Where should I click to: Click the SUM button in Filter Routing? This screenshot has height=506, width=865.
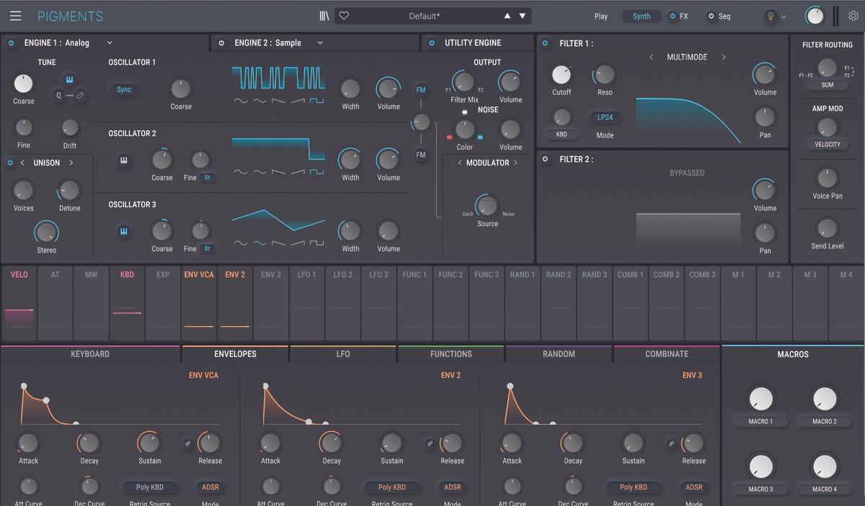click(827, 83)
